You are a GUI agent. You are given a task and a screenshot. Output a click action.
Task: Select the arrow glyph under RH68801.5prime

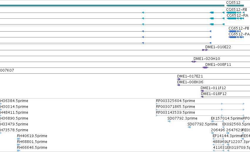[x=19, y=145]
